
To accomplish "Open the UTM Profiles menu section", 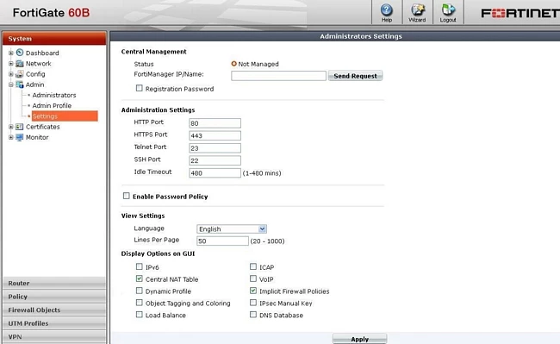I will 54,323.
